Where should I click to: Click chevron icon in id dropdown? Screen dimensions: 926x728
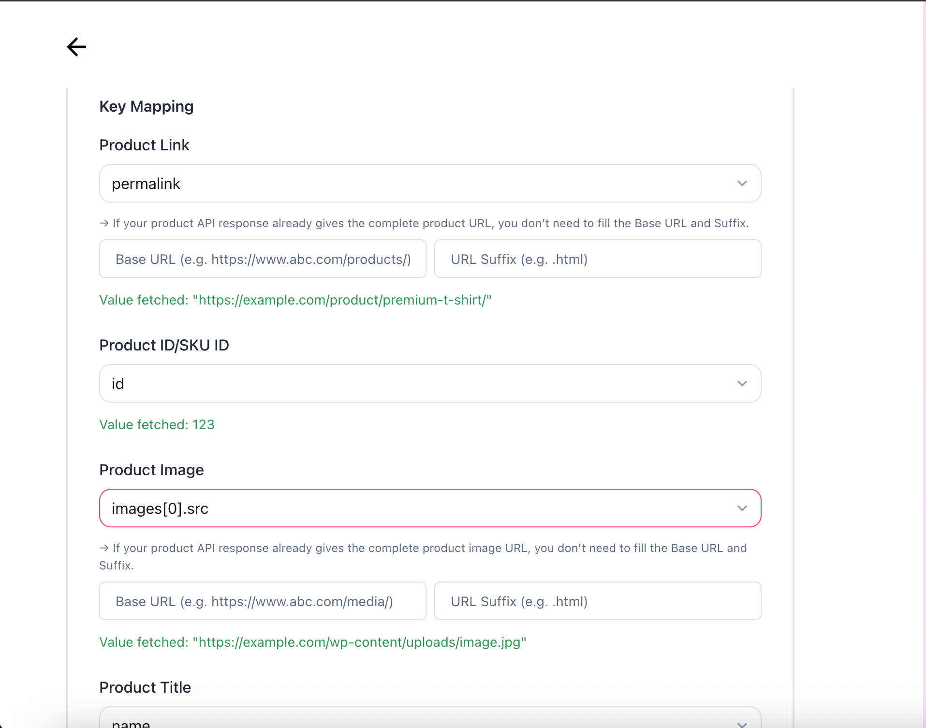[742, 384]
